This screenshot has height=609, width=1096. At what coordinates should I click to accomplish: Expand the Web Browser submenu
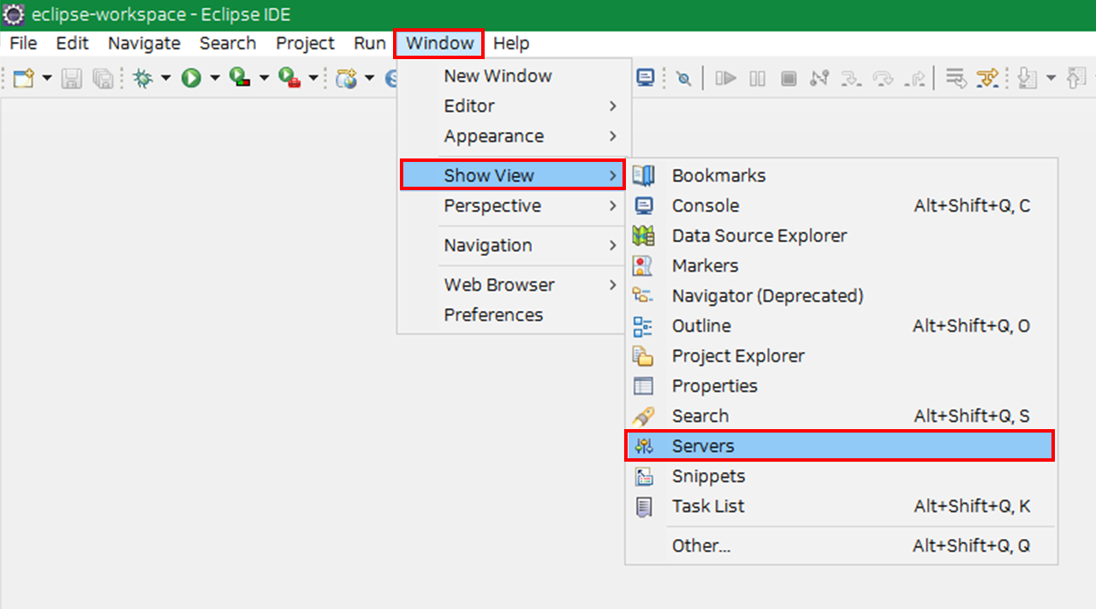pos(514,284)
